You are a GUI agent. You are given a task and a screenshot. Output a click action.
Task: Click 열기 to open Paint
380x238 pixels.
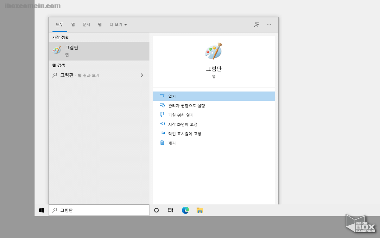point(172,96)
